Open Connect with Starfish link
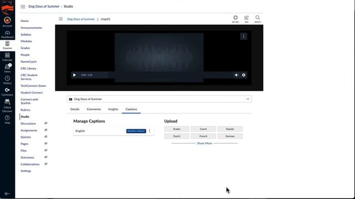 tap(29, 101)
